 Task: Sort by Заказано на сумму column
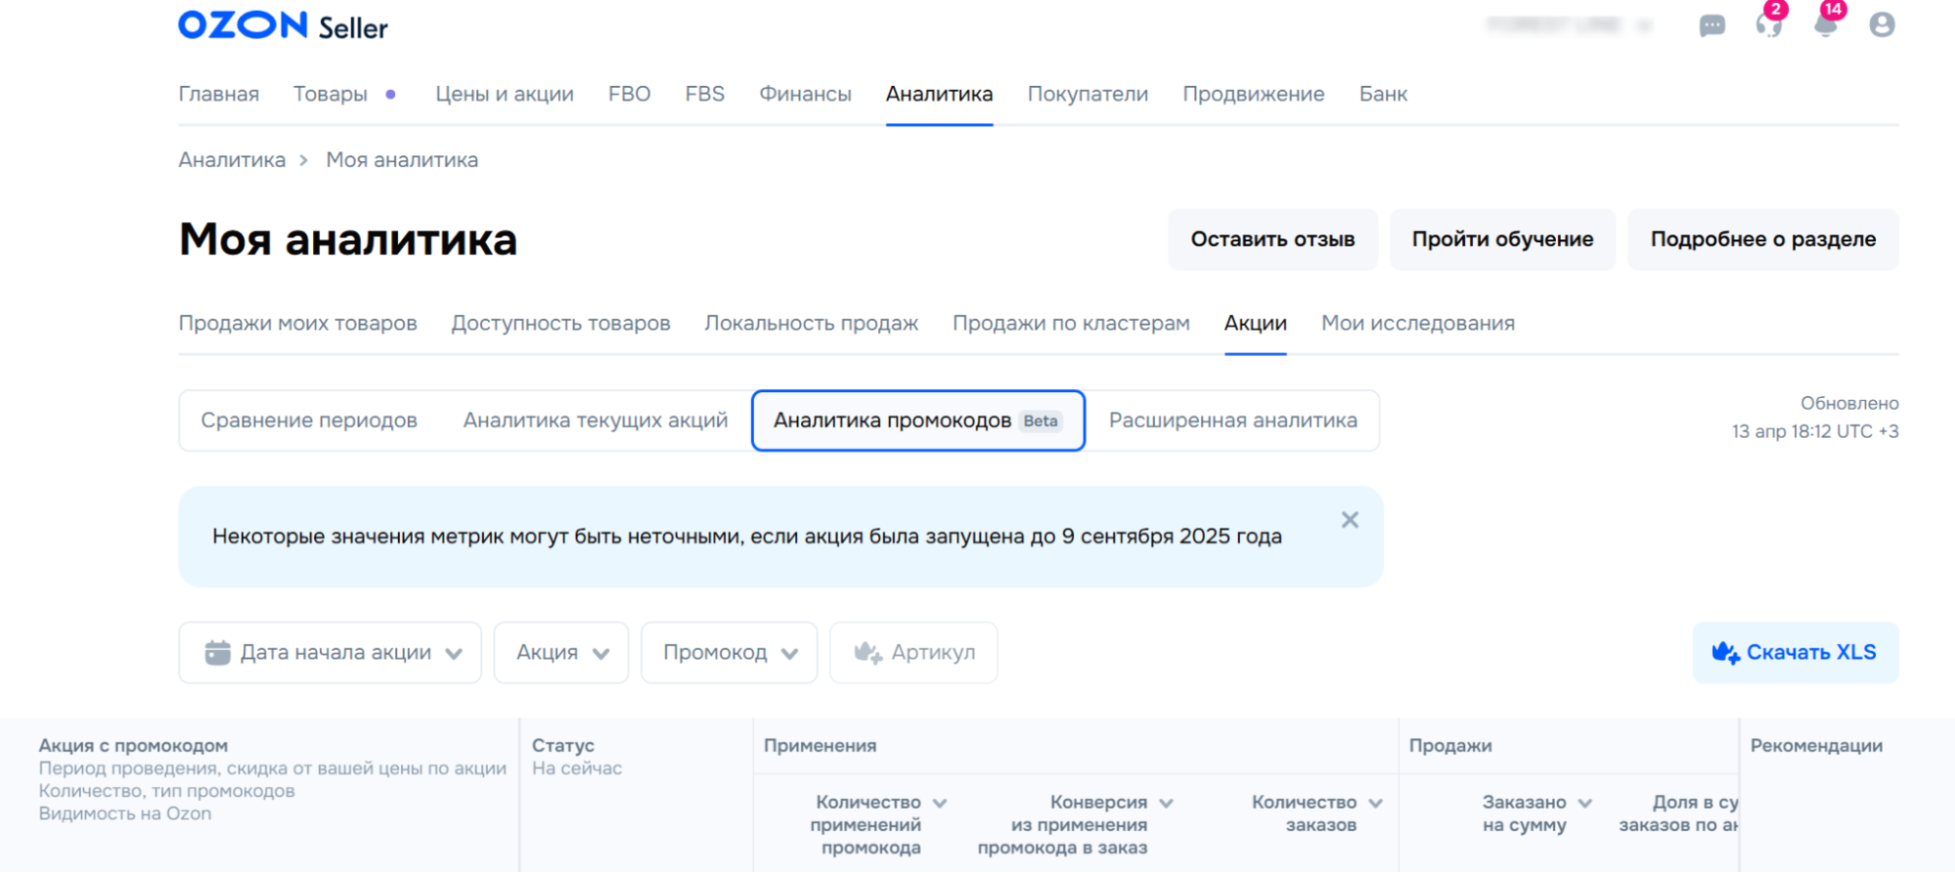pyautogui.click(x=1585, y=803)
